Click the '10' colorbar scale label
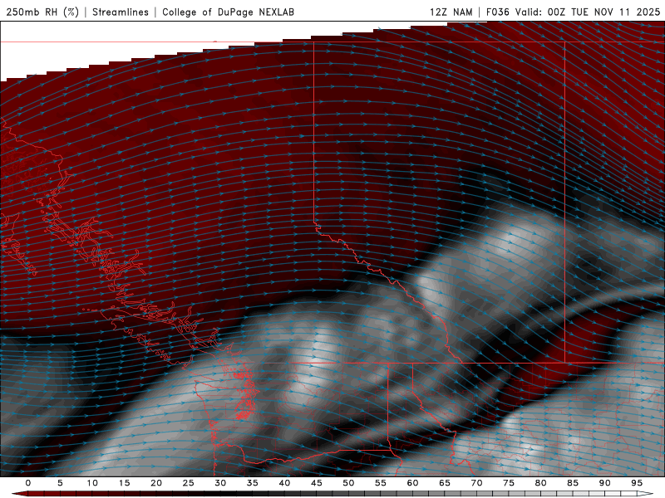This screenshot has width=665, height=498. 92,483
